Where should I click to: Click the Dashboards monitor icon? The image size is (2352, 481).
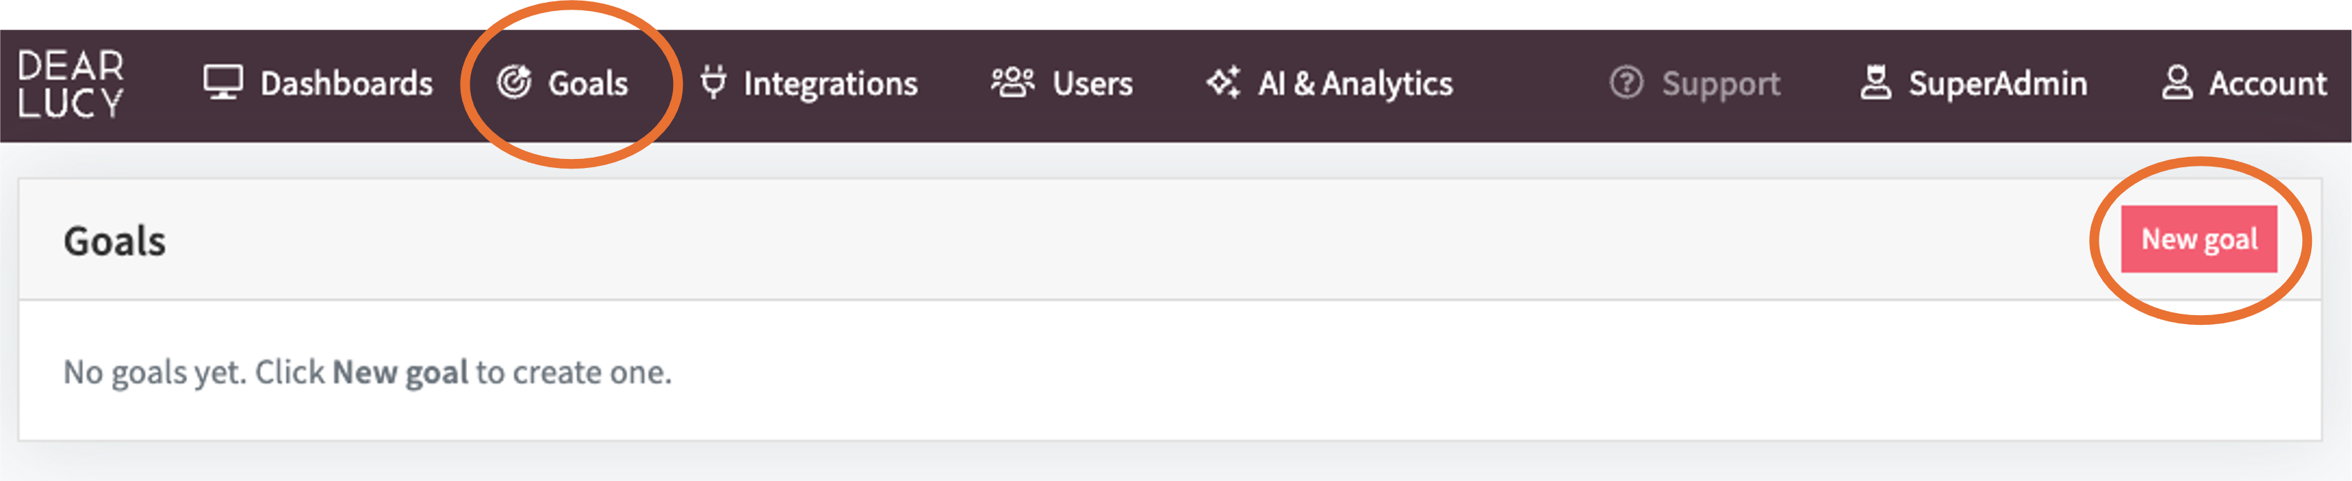pos(223,83)
